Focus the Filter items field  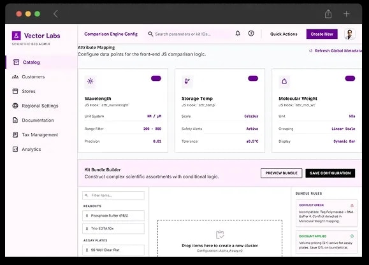113,196
